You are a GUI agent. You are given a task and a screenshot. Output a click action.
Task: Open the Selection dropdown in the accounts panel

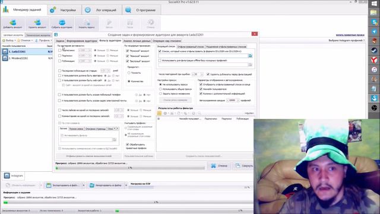9,40
